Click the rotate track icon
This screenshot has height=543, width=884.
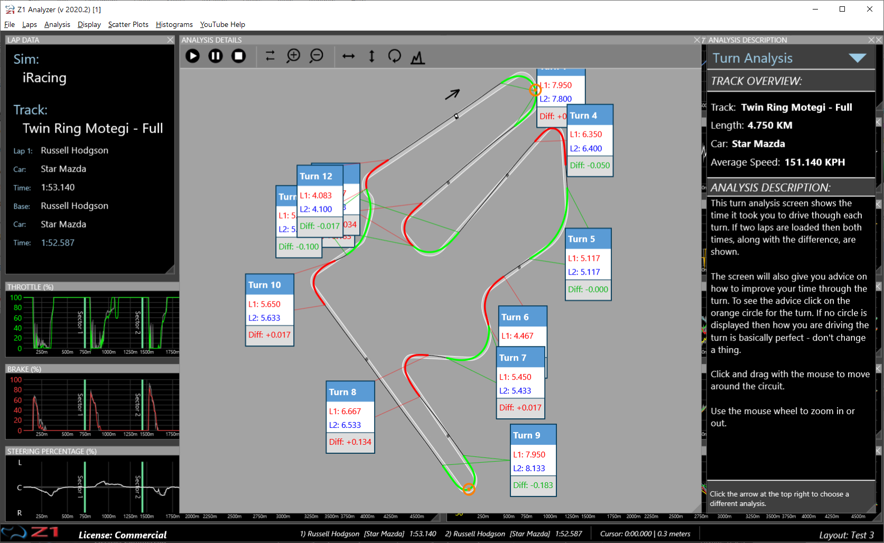[395, 56]
